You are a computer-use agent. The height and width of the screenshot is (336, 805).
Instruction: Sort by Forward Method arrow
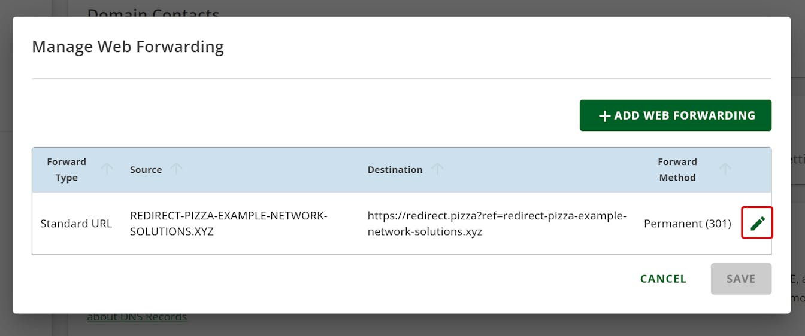pyautogui.click(x=725, y=169)
